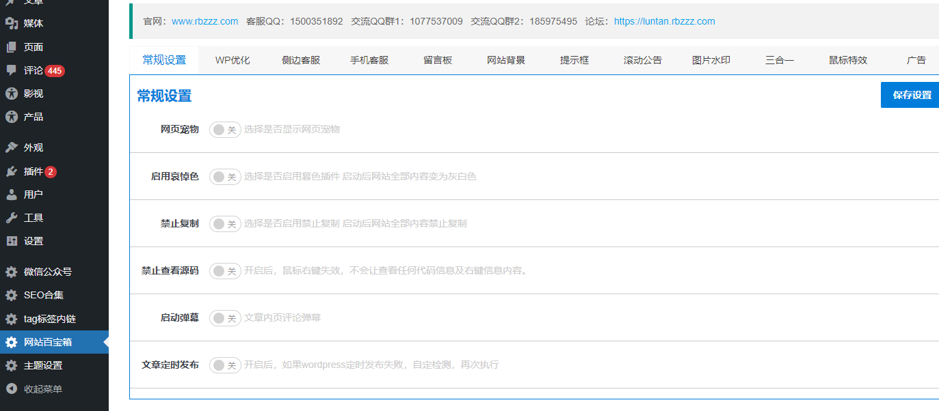Screen dimensions: 939x411
Task: Expand the 主题设置 menu item
Action: pyautogui.click(x=42, y=365)
